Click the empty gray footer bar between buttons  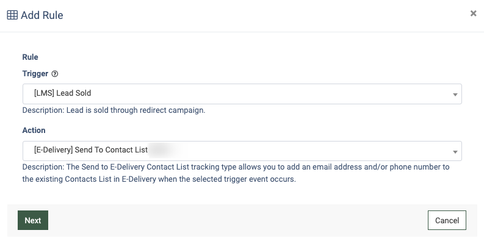coord(238,220)
